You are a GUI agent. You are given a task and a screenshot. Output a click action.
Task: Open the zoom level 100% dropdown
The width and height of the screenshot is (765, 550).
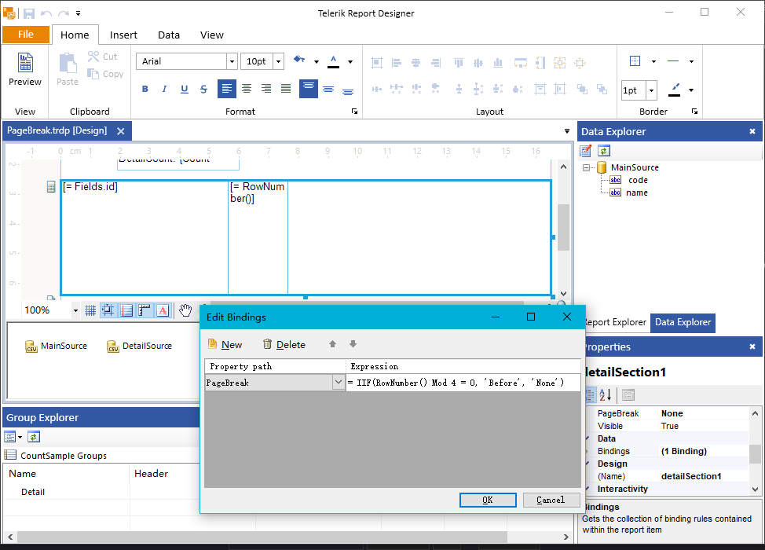[75, 310]
